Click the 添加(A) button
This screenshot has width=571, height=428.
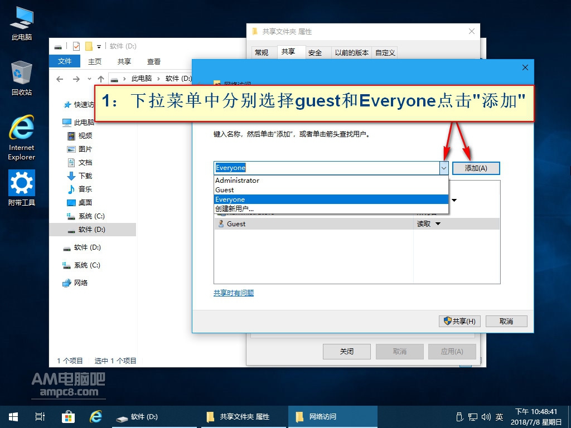476,168
